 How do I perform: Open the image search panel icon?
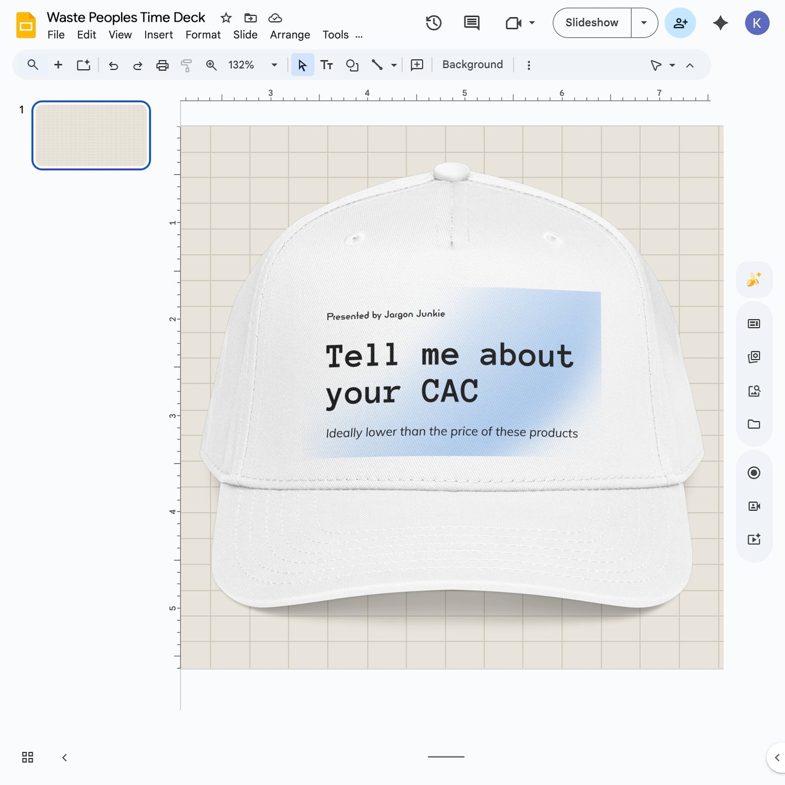pos(754,390)
